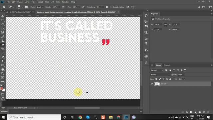Select the Lasso tool
Image resolution: width=213 pixels, height=120 pixels.
(3, 24)
